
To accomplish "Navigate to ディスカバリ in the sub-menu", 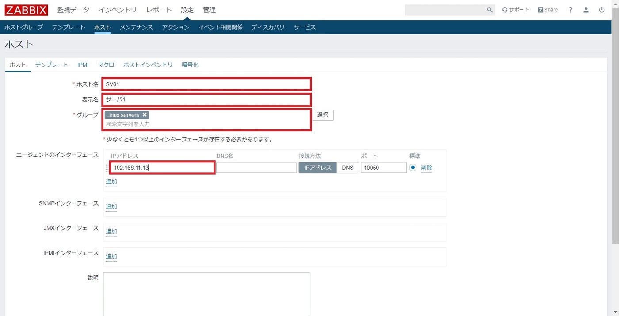I will [268, 27].
